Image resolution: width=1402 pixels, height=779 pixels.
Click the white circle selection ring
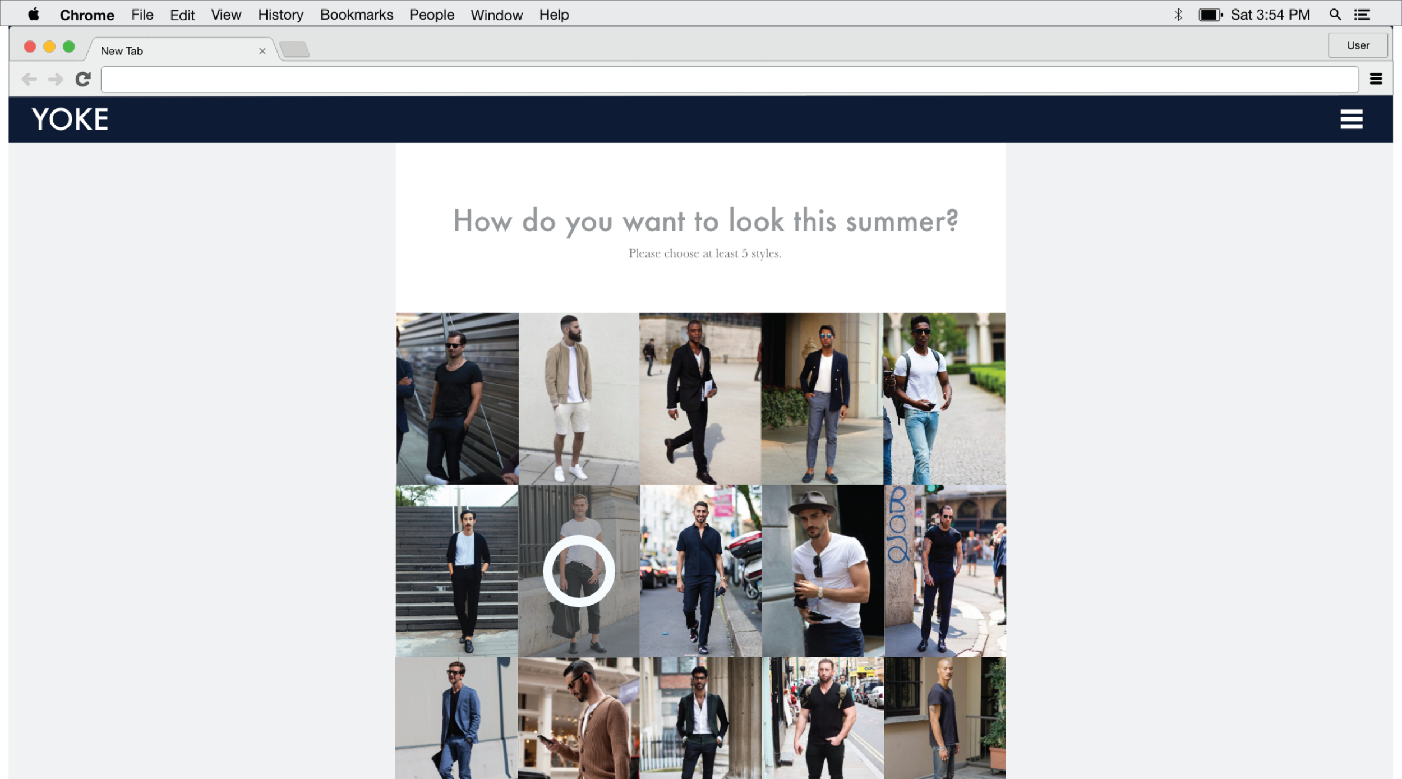point(579,571)
